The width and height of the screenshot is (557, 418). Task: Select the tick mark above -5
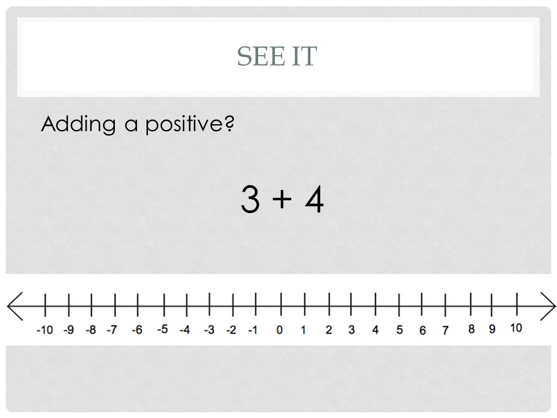point(164,304)
